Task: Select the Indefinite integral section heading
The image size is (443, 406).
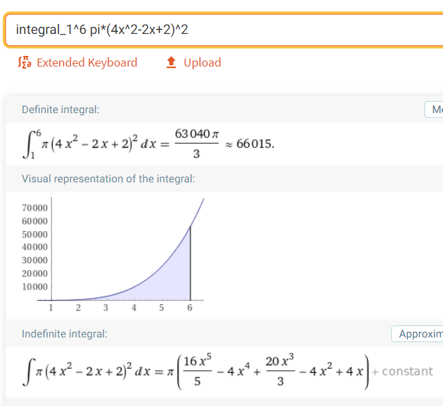Action: coord(65,334)
